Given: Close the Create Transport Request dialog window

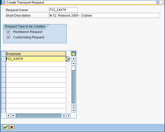Looking at the screenshot, I should click(x=158, y=2).
